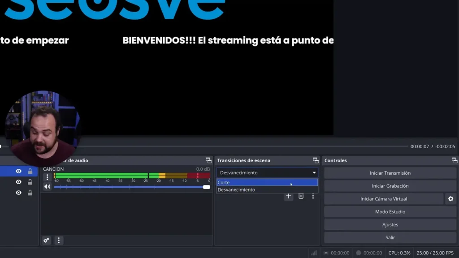Pop out the Controles panel
This screenshot has height=258, width=459.
point(454,160)
